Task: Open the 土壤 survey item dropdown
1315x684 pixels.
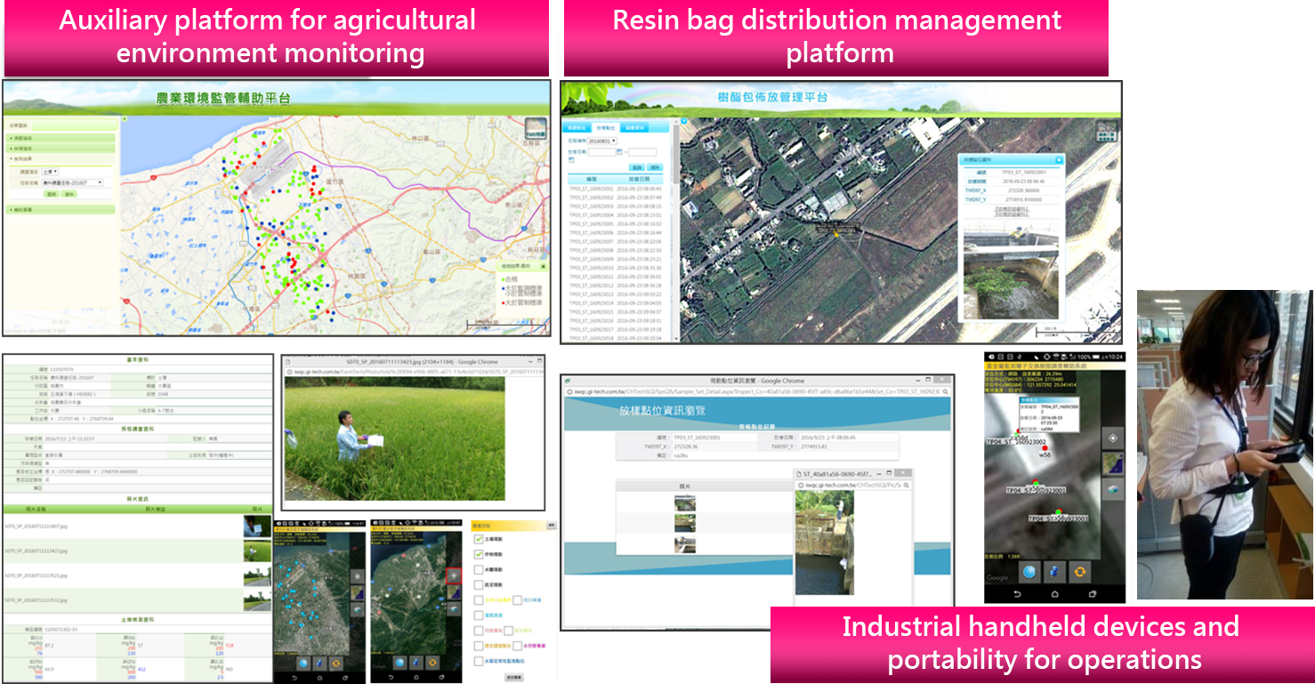Action: point(50,172)
